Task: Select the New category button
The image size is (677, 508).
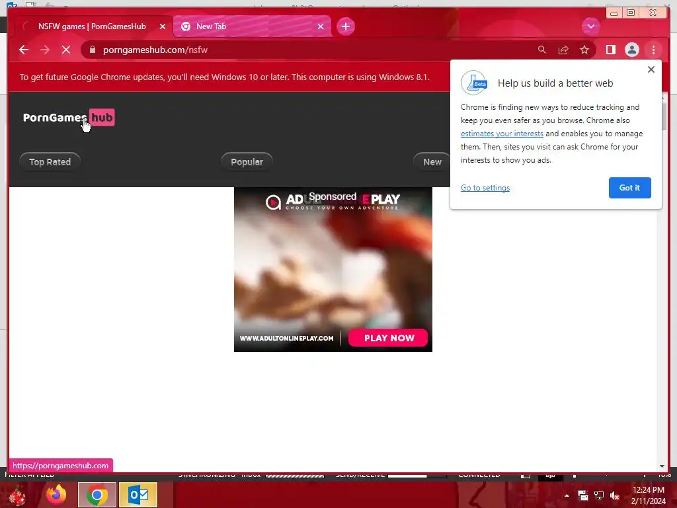Action: point(432,162)
